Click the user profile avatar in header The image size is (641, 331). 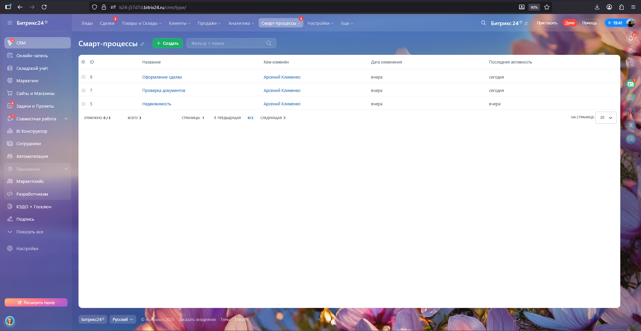coord(631,23)
